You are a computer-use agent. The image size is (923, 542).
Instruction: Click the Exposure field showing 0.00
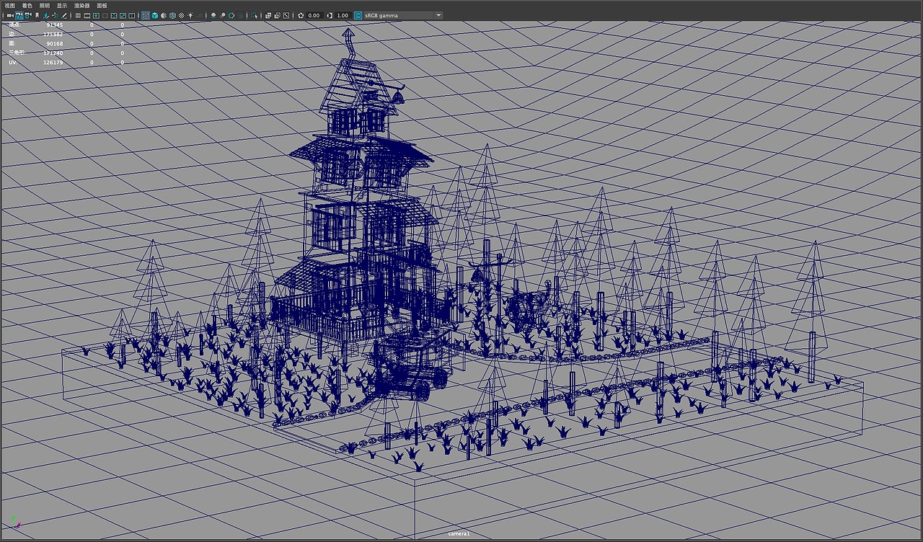click(x=314, y=15)
